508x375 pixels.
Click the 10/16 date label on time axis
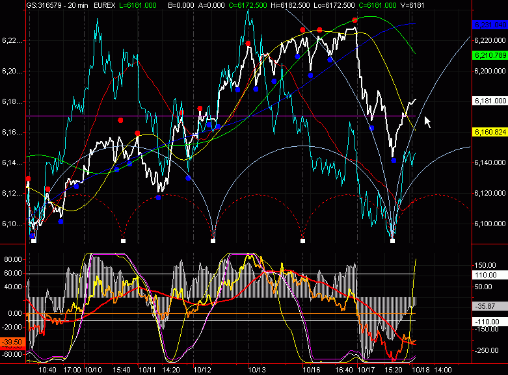pos(312,370)
